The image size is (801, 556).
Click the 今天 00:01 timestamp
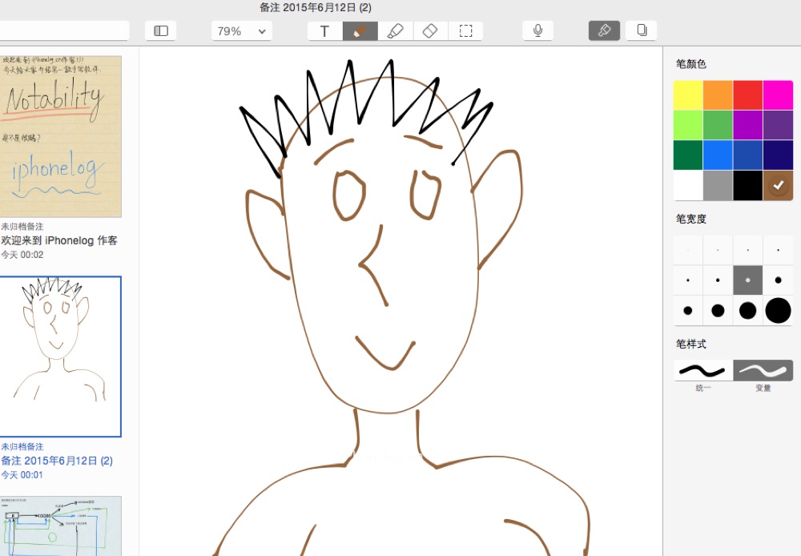pyautogui.click(x=22, y=475)
